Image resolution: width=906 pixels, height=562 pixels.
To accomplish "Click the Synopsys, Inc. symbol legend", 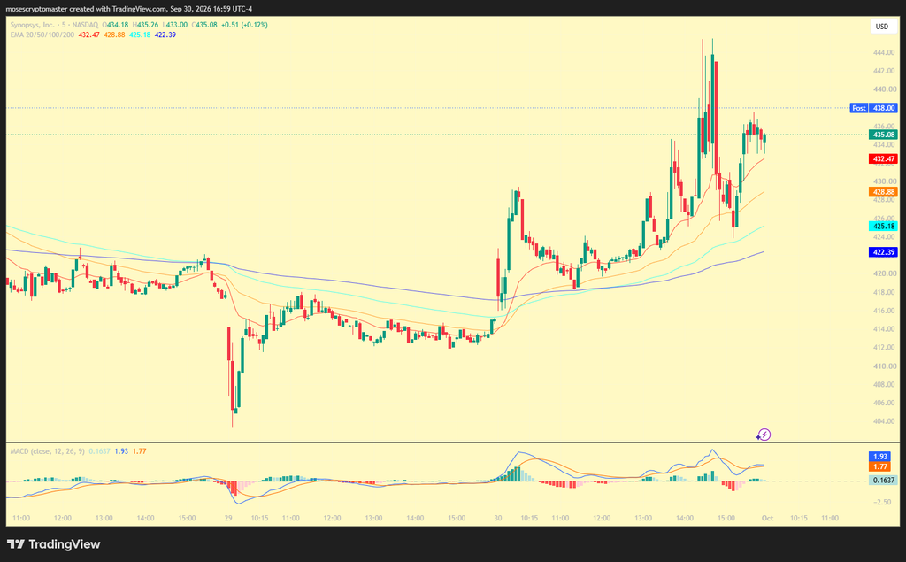I will (33, 25).
